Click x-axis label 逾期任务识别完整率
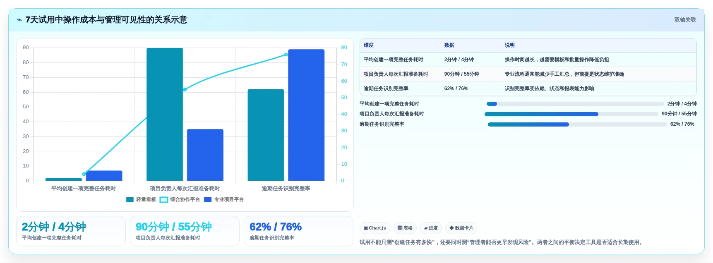 pos(286,189)
